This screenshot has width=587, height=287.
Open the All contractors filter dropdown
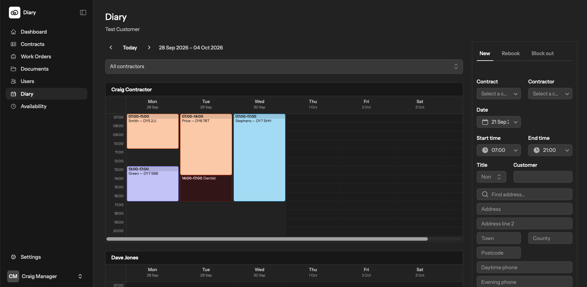click(x=284, y=67)
